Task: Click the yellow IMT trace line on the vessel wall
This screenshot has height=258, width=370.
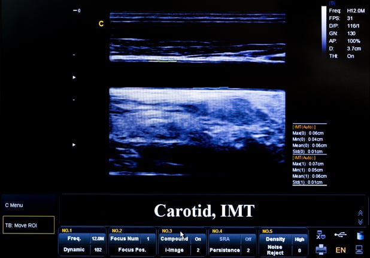Action: [x=163, y=61]
